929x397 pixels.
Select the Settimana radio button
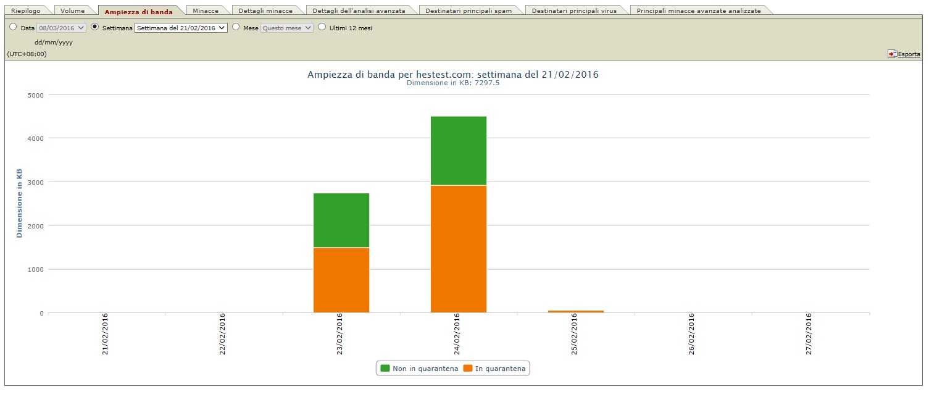click(94, 27)
